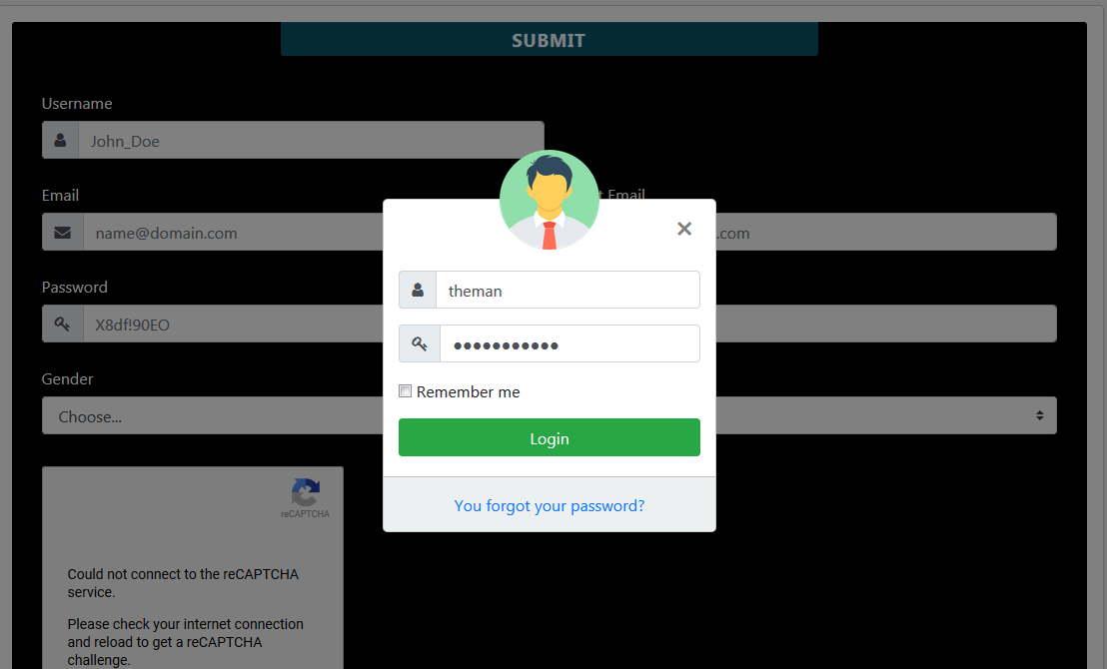Open the Gender Choose... dropdown
This screenshot has height=669, width=1107.
pos(213,415)
